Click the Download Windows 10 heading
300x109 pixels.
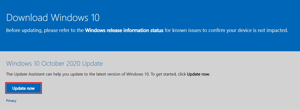53,18
